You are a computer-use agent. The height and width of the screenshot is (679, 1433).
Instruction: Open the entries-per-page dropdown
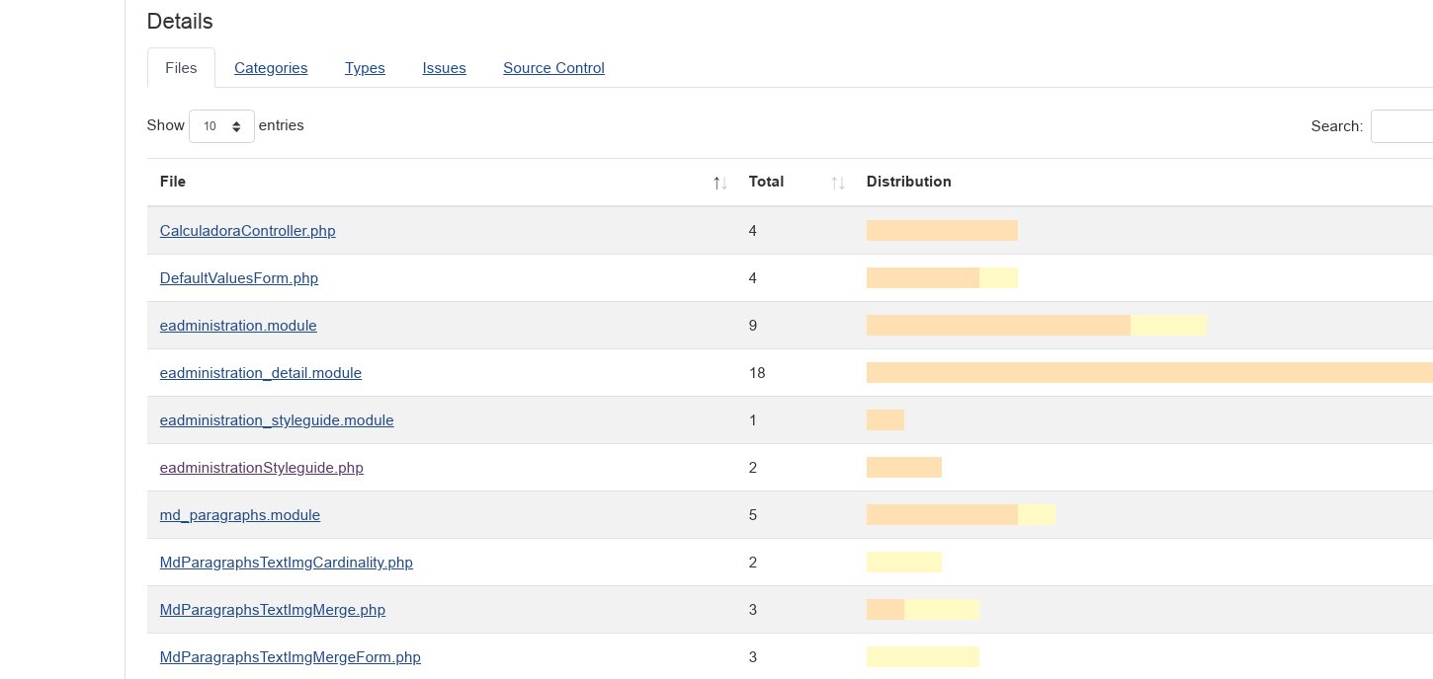[x=221, y=126]
